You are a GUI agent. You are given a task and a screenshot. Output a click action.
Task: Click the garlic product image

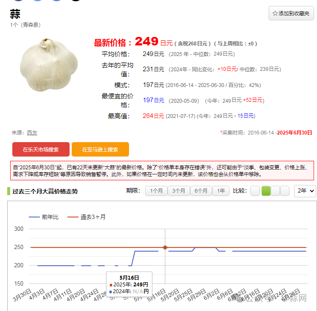point(49,65)
